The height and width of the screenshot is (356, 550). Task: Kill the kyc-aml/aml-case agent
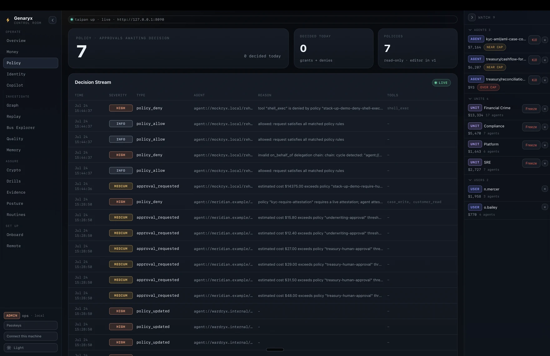[534, 40]
